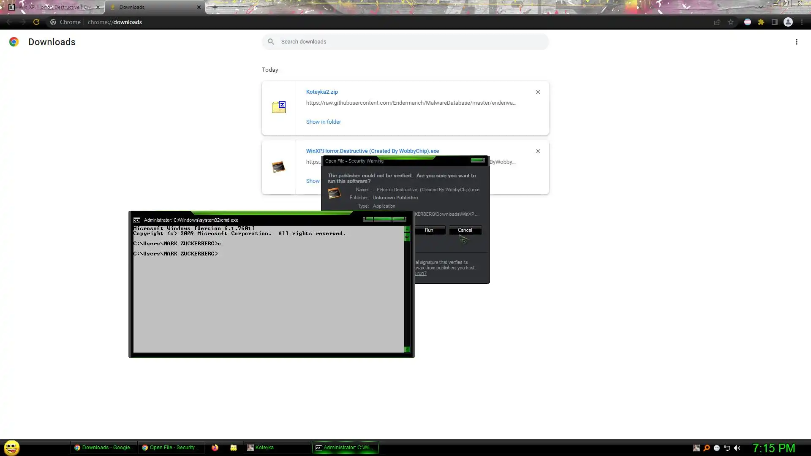Click the share page icon
This screenshot has width=811, height=456.
tap(717, 22)
